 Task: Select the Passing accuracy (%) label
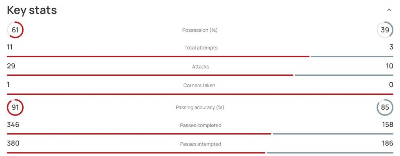click(x=200, y=108)
